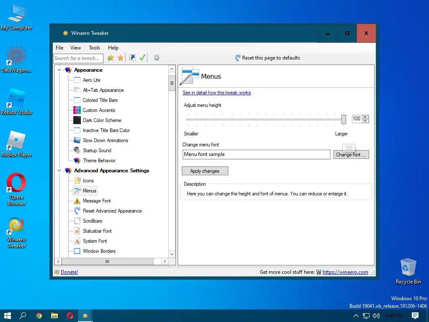Select the Dark Color Scheme label
Image resolution: width=429 pixels, height=322 pixels.
pyautogui.click(x=102, y=120)
